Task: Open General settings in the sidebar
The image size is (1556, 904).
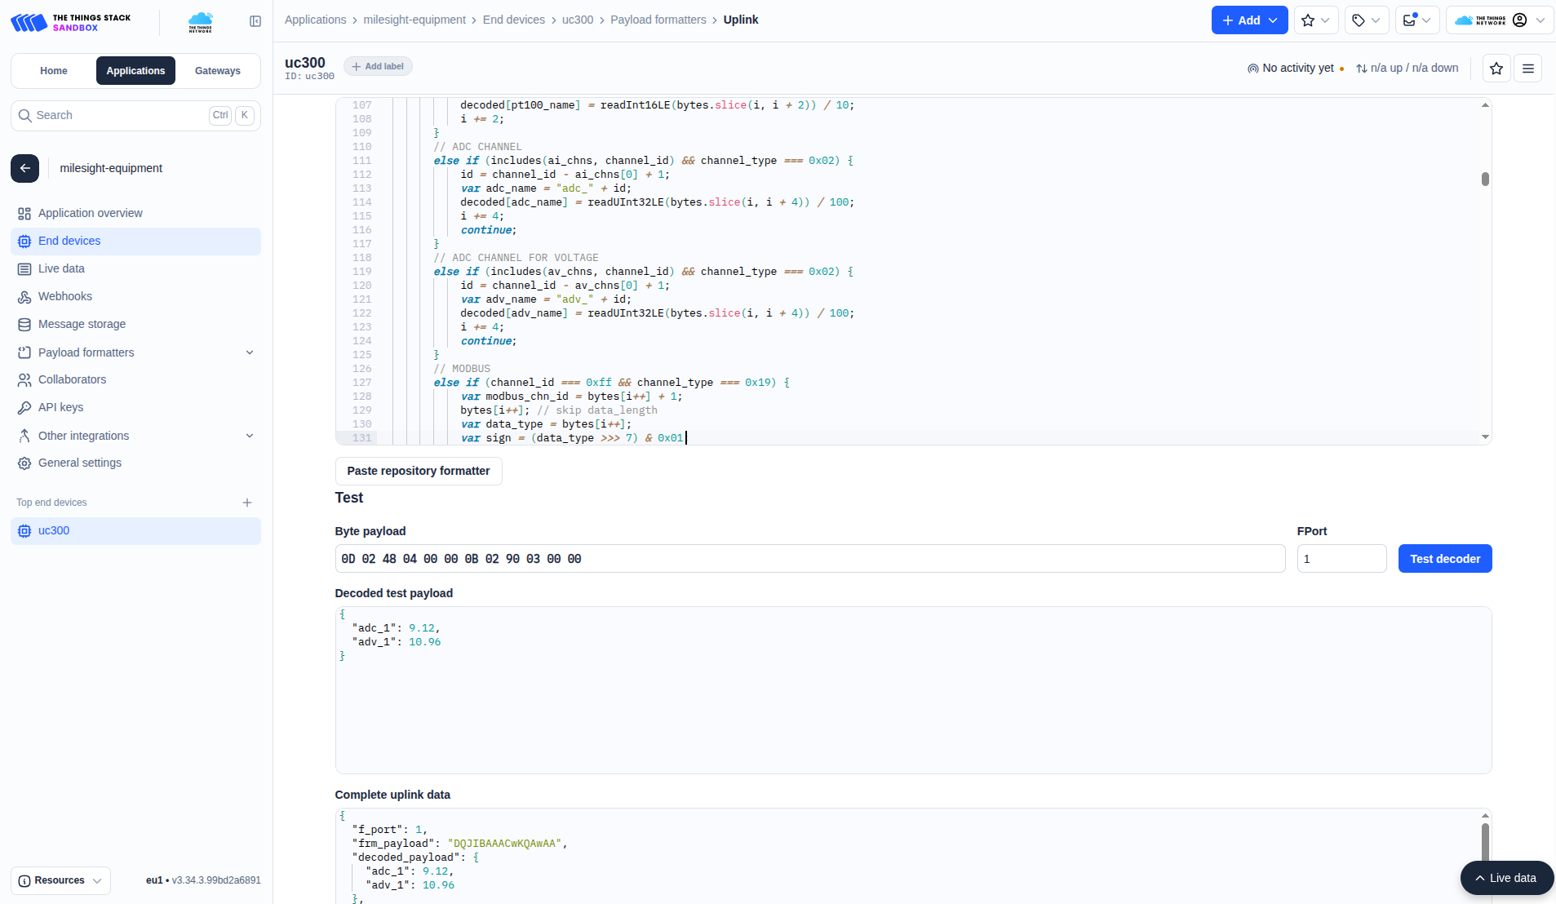Action: [x=79, y=463]
